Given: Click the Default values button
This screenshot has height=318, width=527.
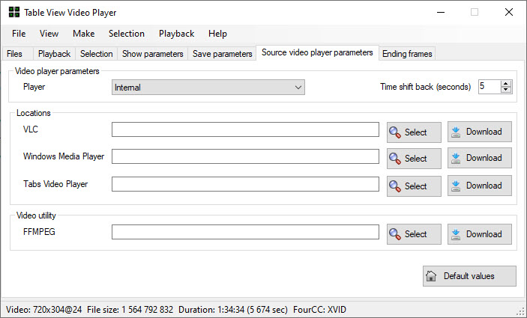Looking at the screenshot, I should pos(469,276).
